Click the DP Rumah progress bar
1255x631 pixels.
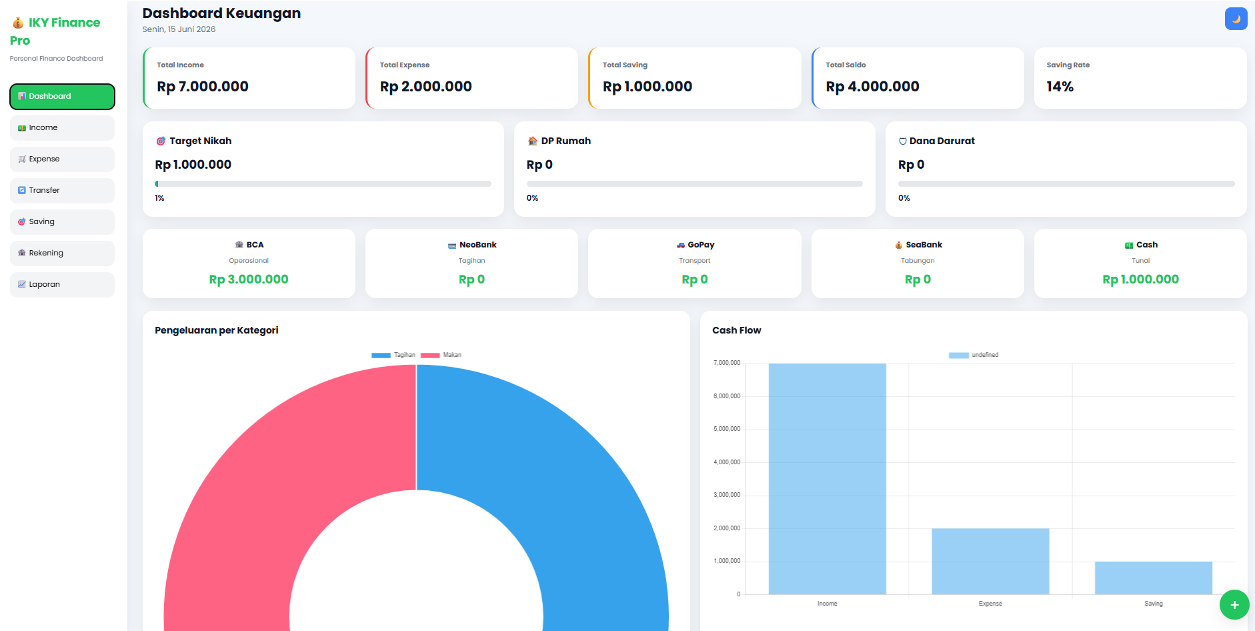(694, 183)
